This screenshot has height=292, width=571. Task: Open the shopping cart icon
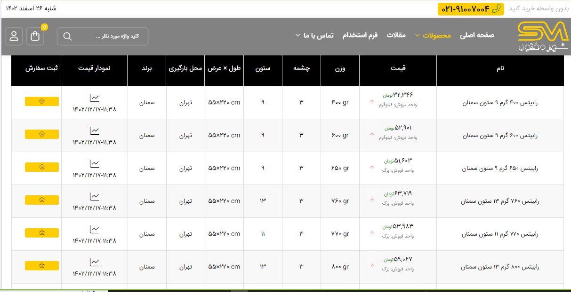[x=35, y=36]
